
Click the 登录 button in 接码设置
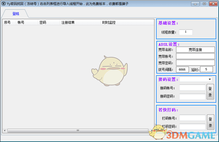click(x=210, y=92)
